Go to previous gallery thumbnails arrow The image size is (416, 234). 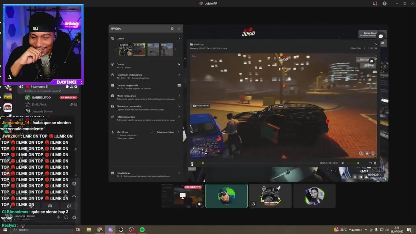pos(116,49)
